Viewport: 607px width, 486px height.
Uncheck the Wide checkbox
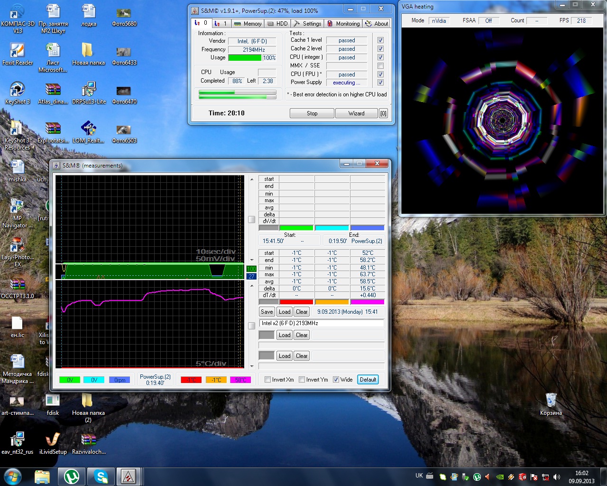coord(336,380)
